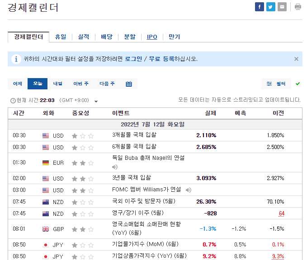Screen dimensions: 307x260
Task: Click German flag in EUR row
Action: pos(46,162)
